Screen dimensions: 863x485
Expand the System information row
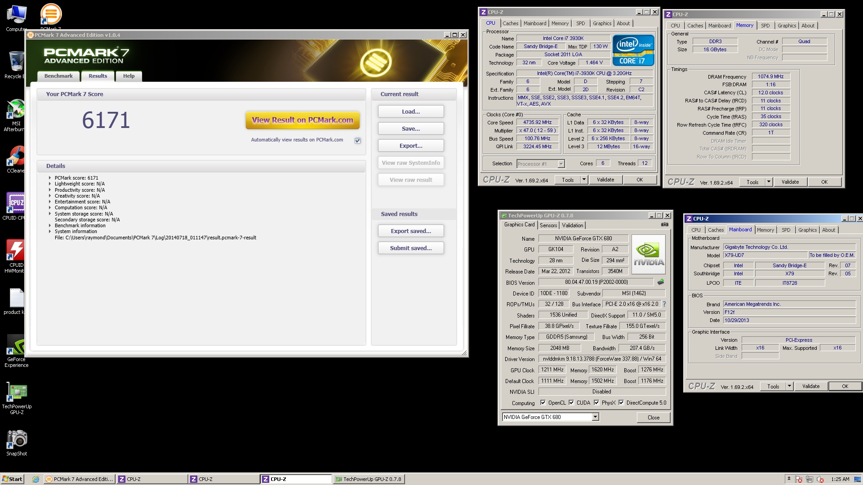click(x=50, y=231)
